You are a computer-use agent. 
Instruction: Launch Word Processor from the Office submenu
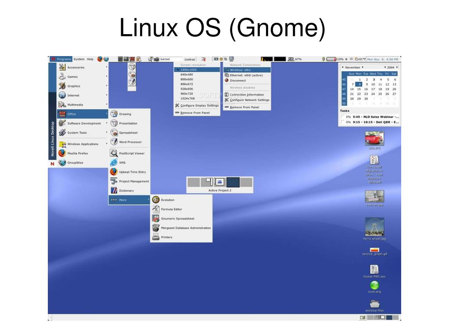click(129, 141)
